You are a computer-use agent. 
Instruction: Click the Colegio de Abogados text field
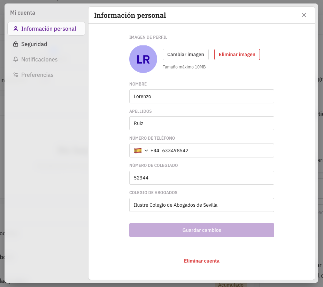[x=201, y=205]
